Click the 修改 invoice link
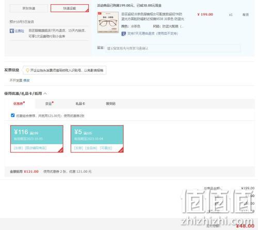Viewport: 258px width, 230px height. (x=26, y=80)
